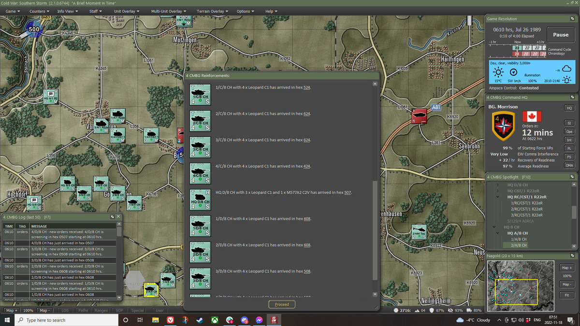Open the Staff menu

point(95,11)
